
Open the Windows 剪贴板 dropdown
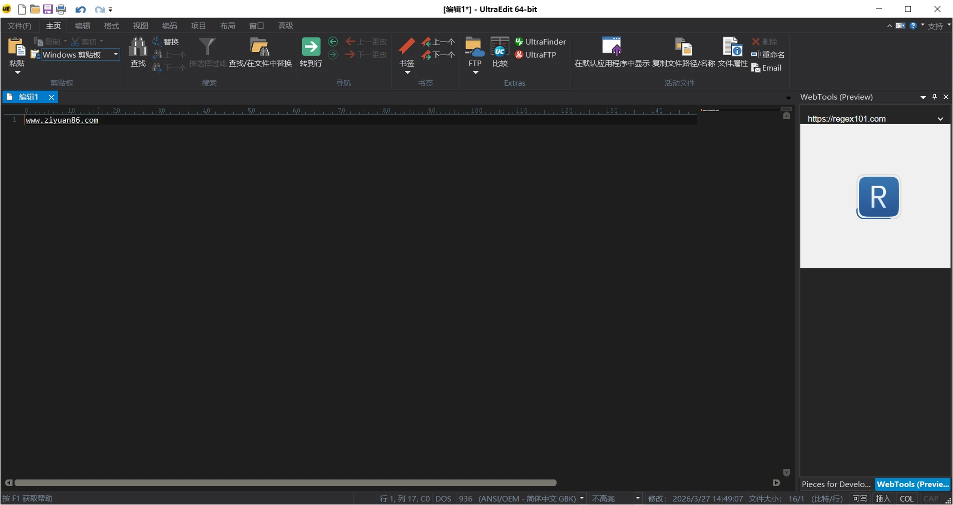click(x=115, y=55)
